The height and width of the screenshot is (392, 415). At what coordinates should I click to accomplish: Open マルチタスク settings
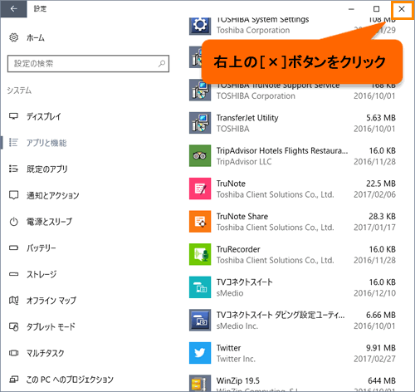45,353
